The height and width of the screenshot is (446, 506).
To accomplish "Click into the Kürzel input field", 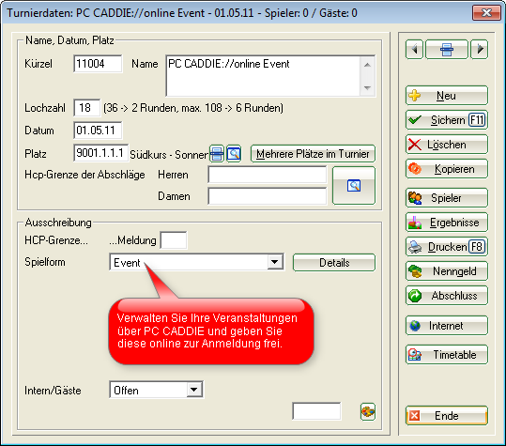I will pos(98,64).
